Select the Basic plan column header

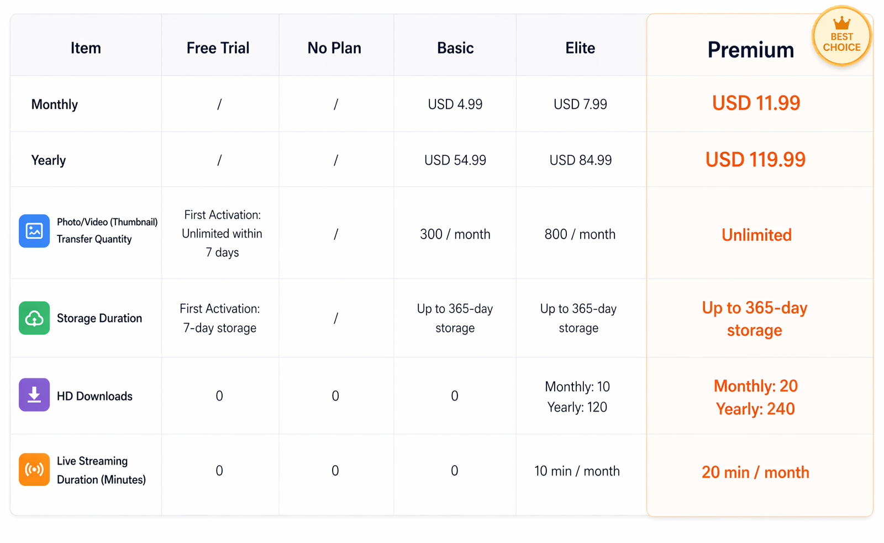[455, 48]
